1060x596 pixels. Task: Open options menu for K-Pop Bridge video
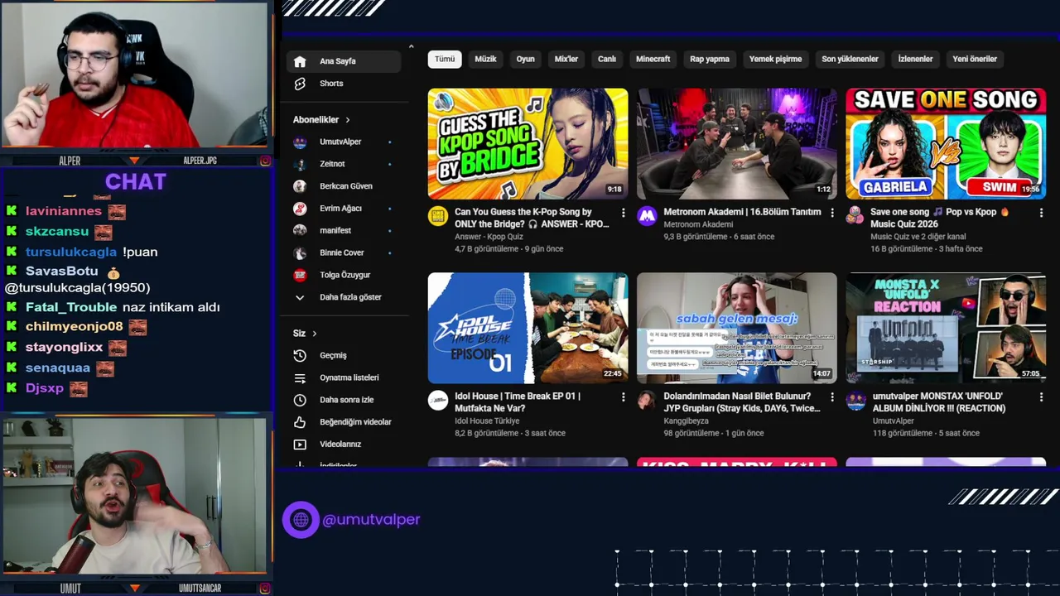[x=623, y=213]
